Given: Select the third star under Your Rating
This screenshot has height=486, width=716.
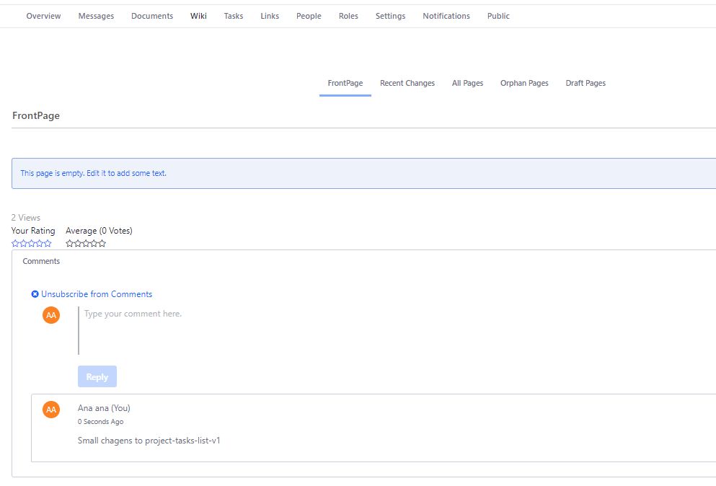Looking at the screenshot, I should coord(32,244).
